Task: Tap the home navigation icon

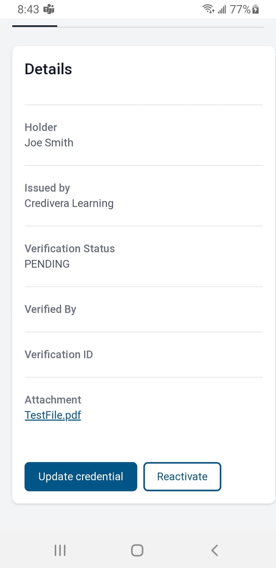Action: click(x=136, y=550)
